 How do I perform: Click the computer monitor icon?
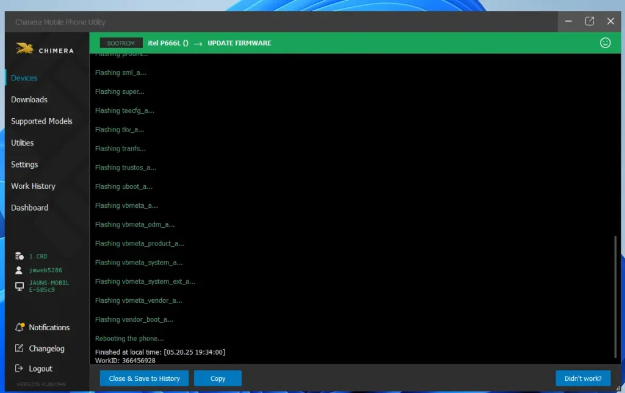(x=19, y=286)
